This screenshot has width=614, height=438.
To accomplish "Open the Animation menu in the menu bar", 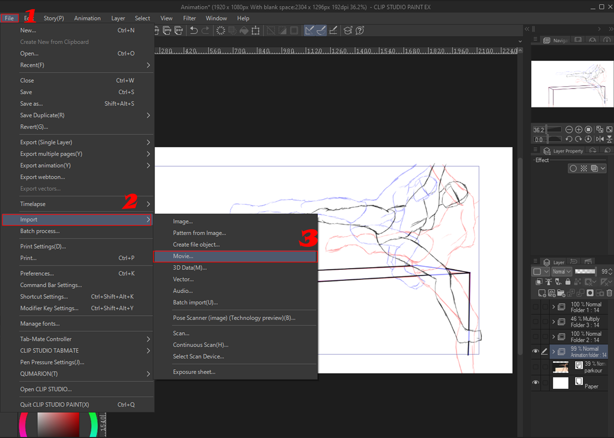I will point(87,18).
